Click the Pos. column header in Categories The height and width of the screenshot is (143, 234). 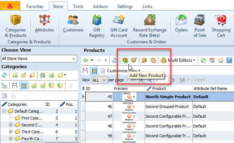pyautogui.click(x=68, y=104)
